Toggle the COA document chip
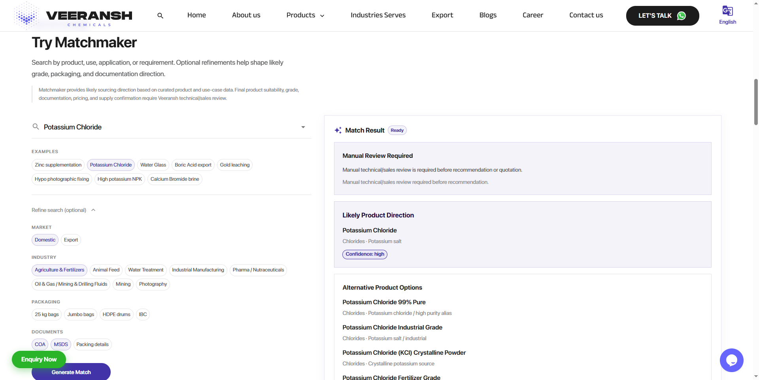The width and height of the screenshot is (759, 380). pos(40,344)
